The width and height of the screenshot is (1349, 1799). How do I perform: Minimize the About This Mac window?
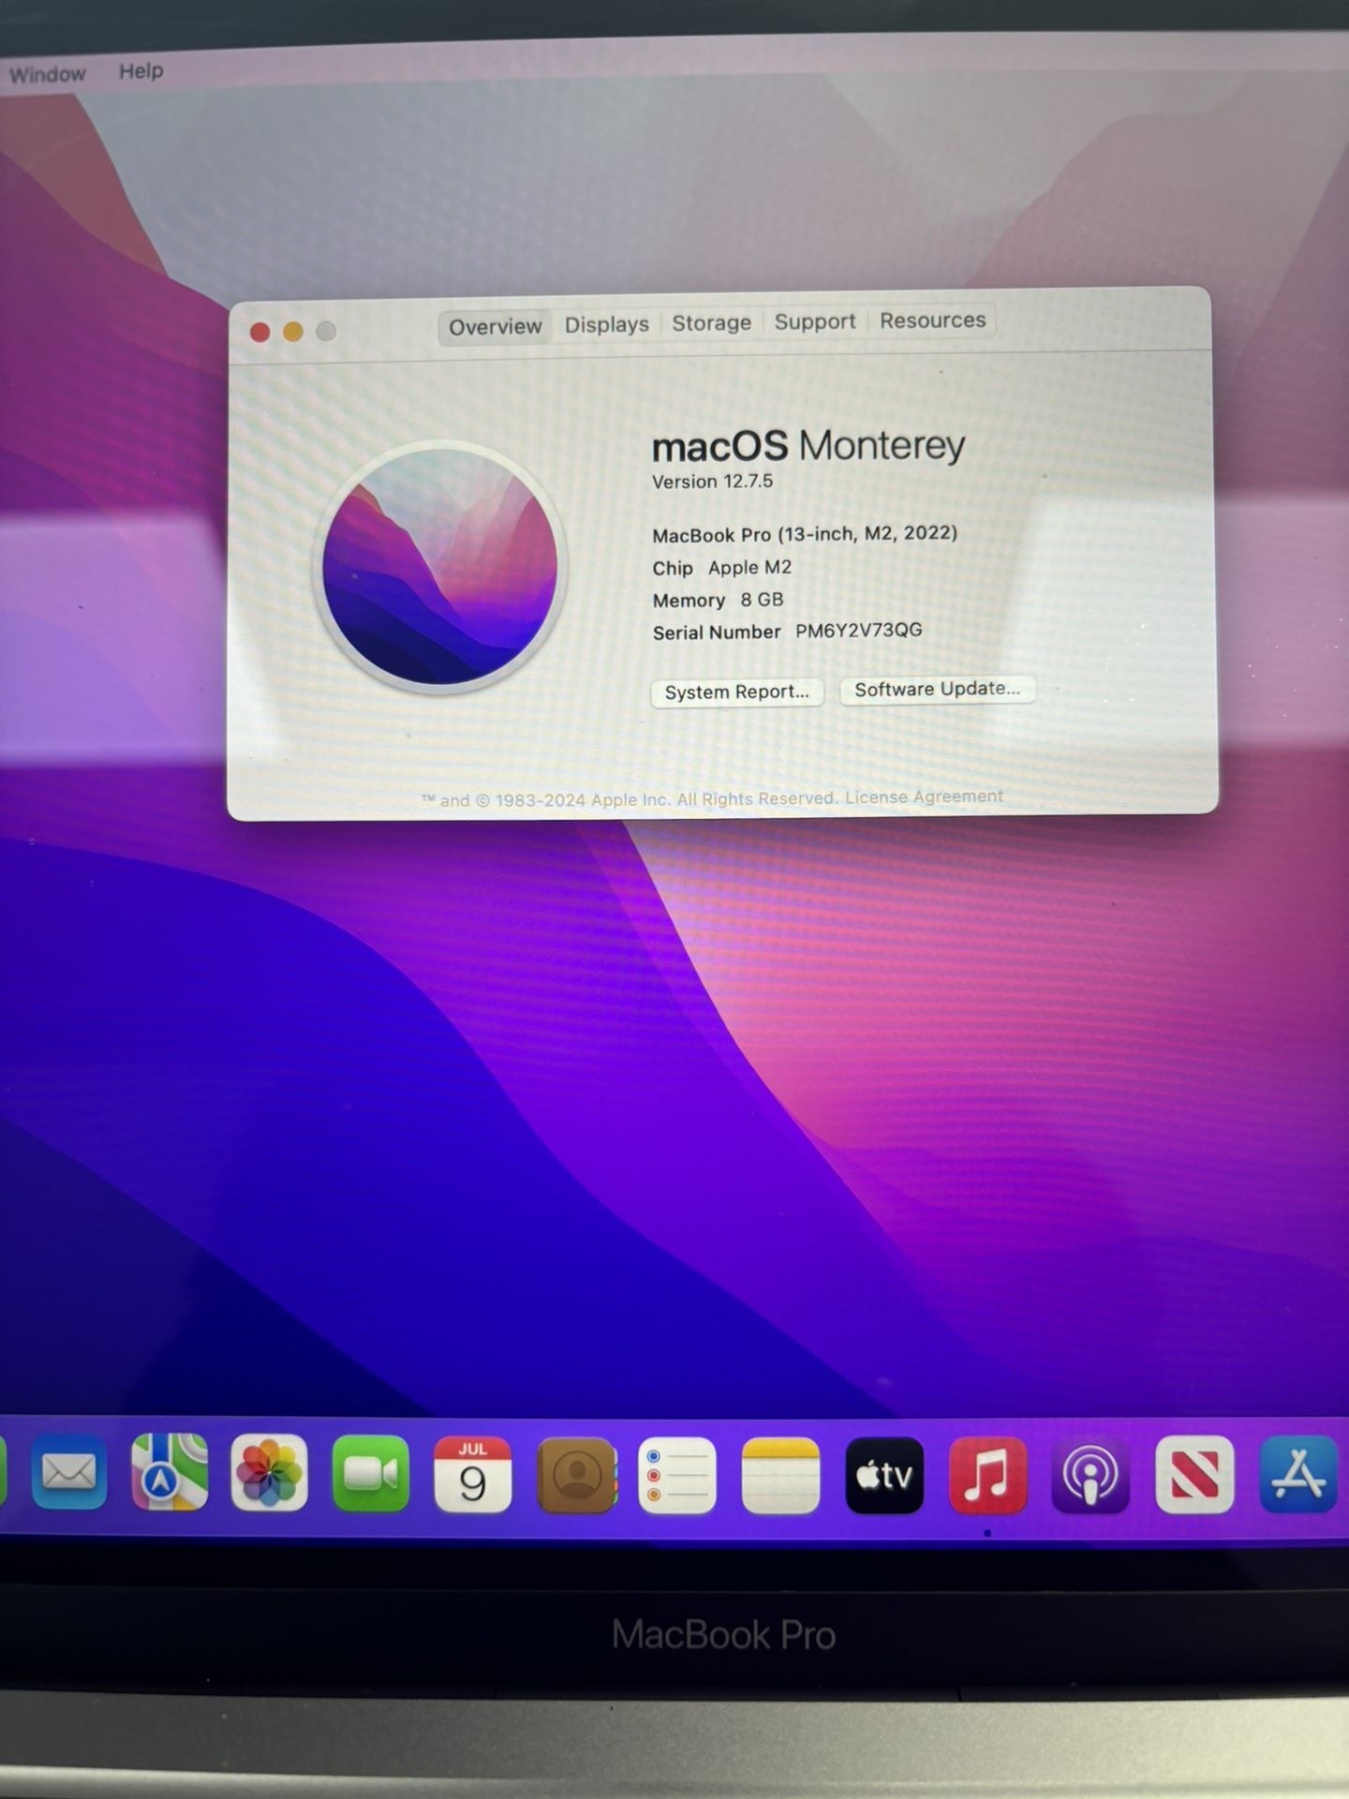pyautogui.click(x=293, y=332)
